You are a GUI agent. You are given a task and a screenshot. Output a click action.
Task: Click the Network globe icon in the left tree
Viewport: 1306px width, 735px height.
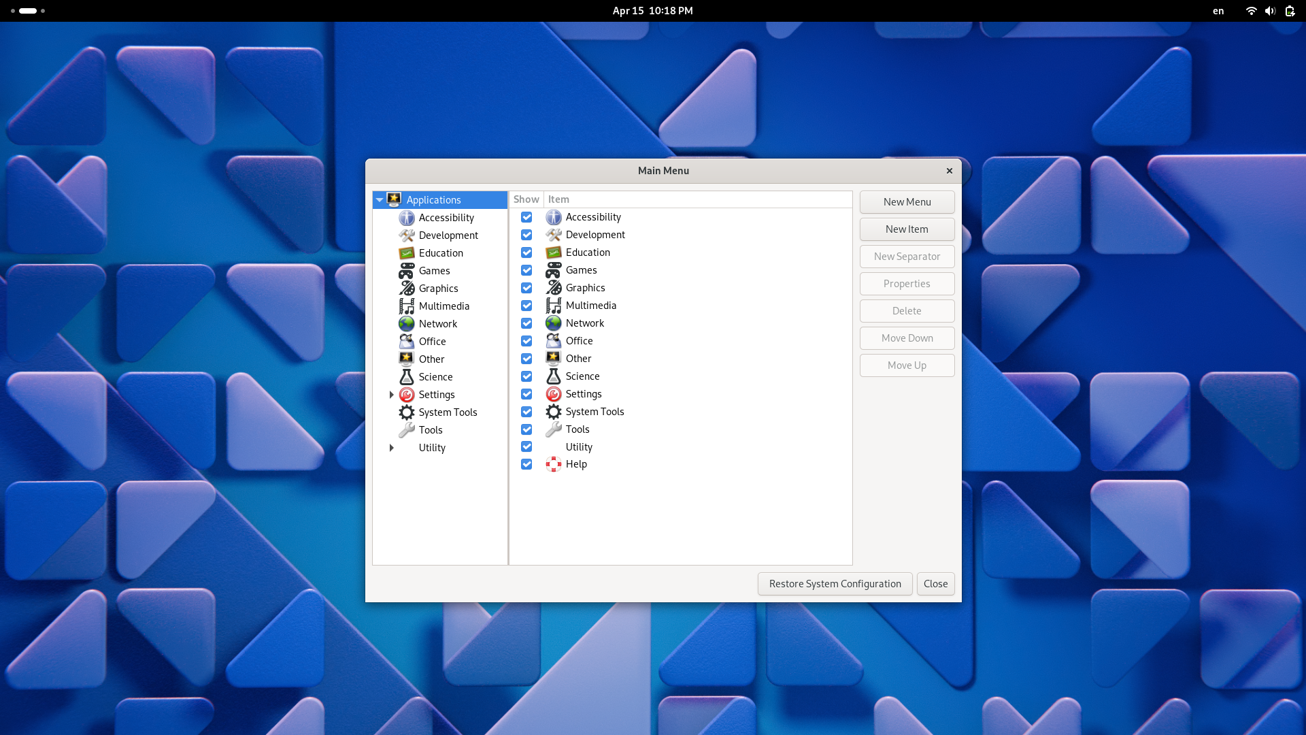coord(407,324)
